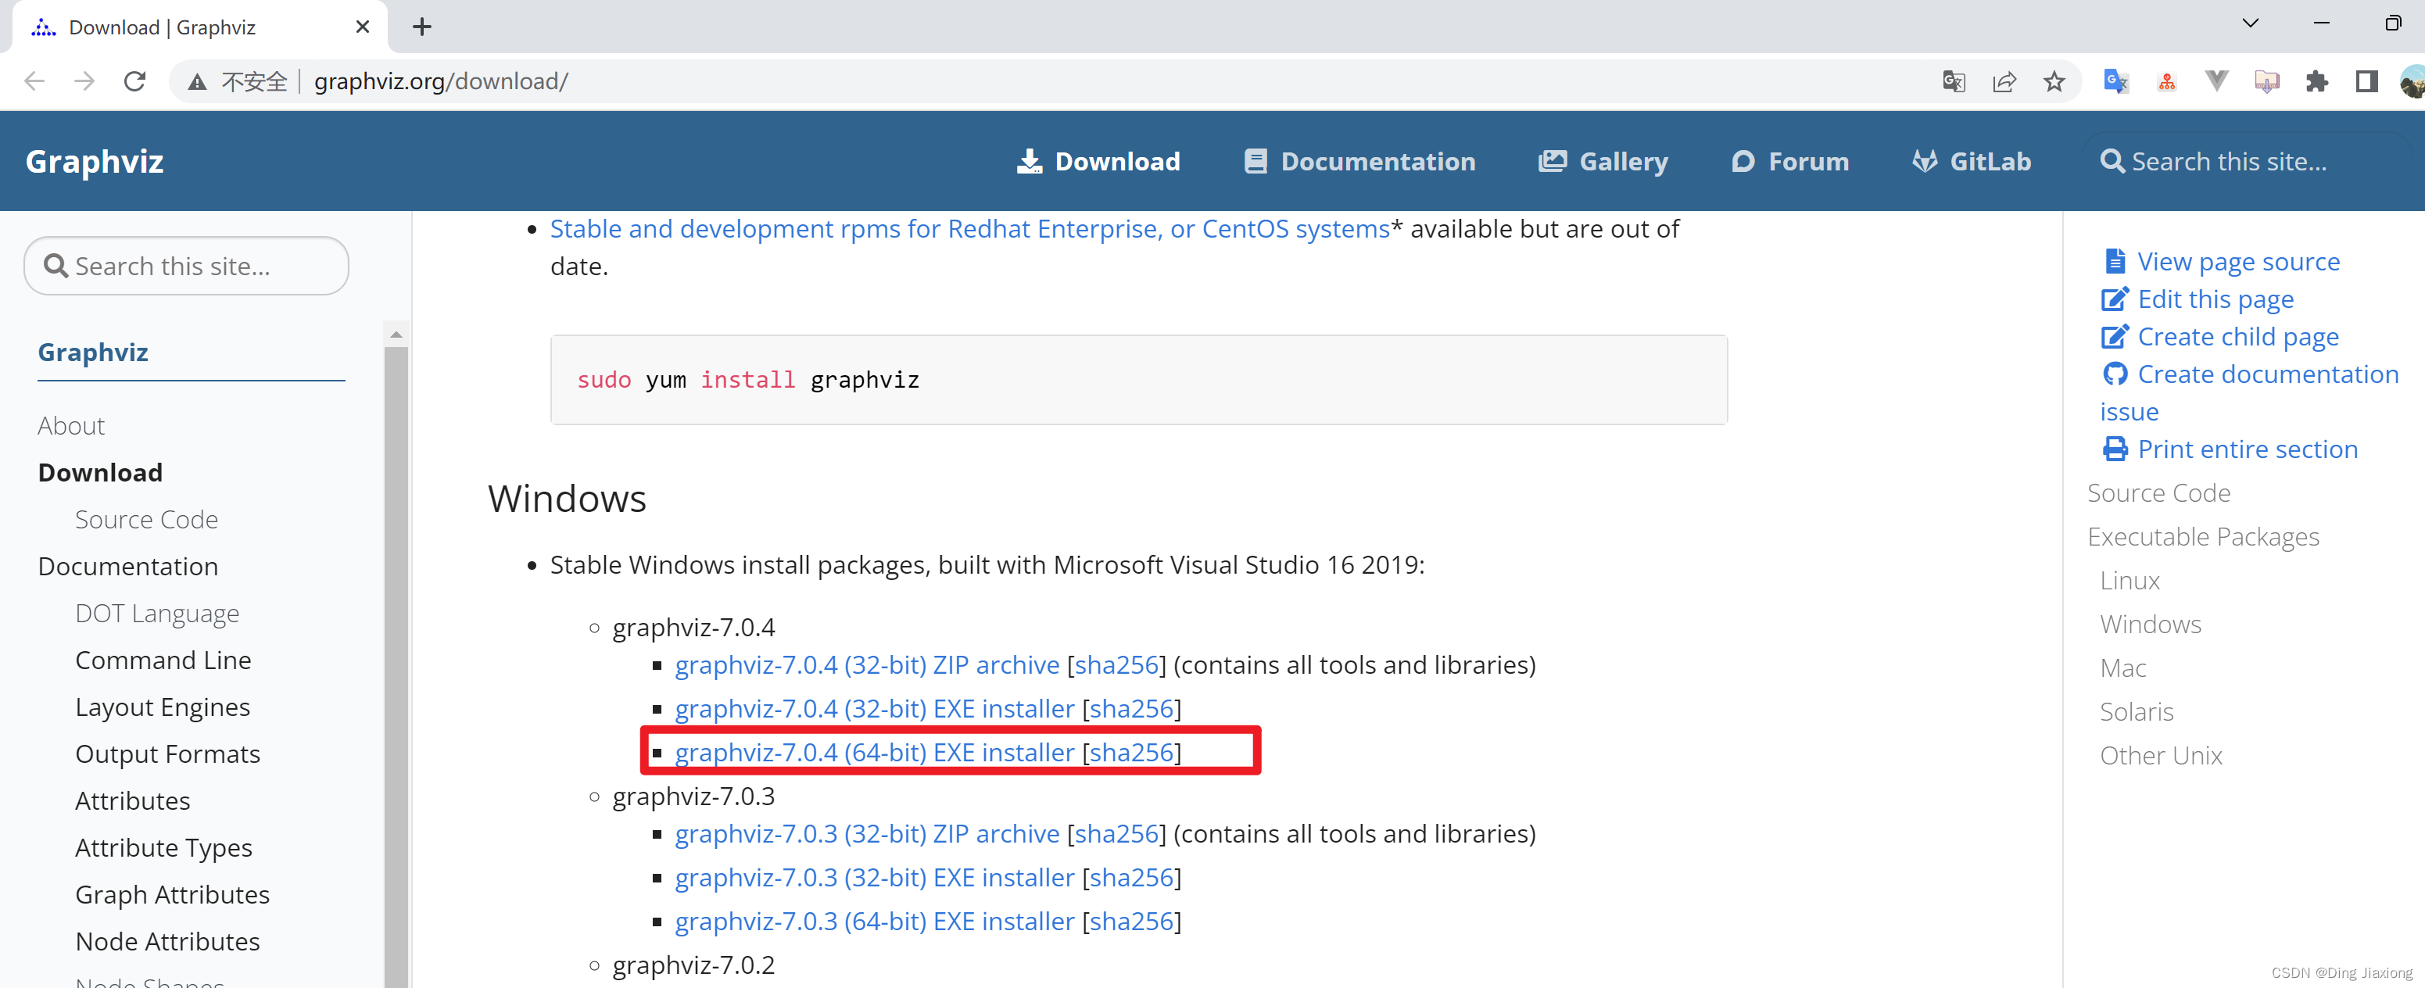Open Output Formats in the sidebar

(167, 754)
